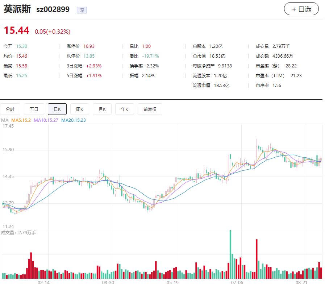Open the 五日 five-day chart tab
Viewport: 325px width, 286px height.
[x=34, y=109]
